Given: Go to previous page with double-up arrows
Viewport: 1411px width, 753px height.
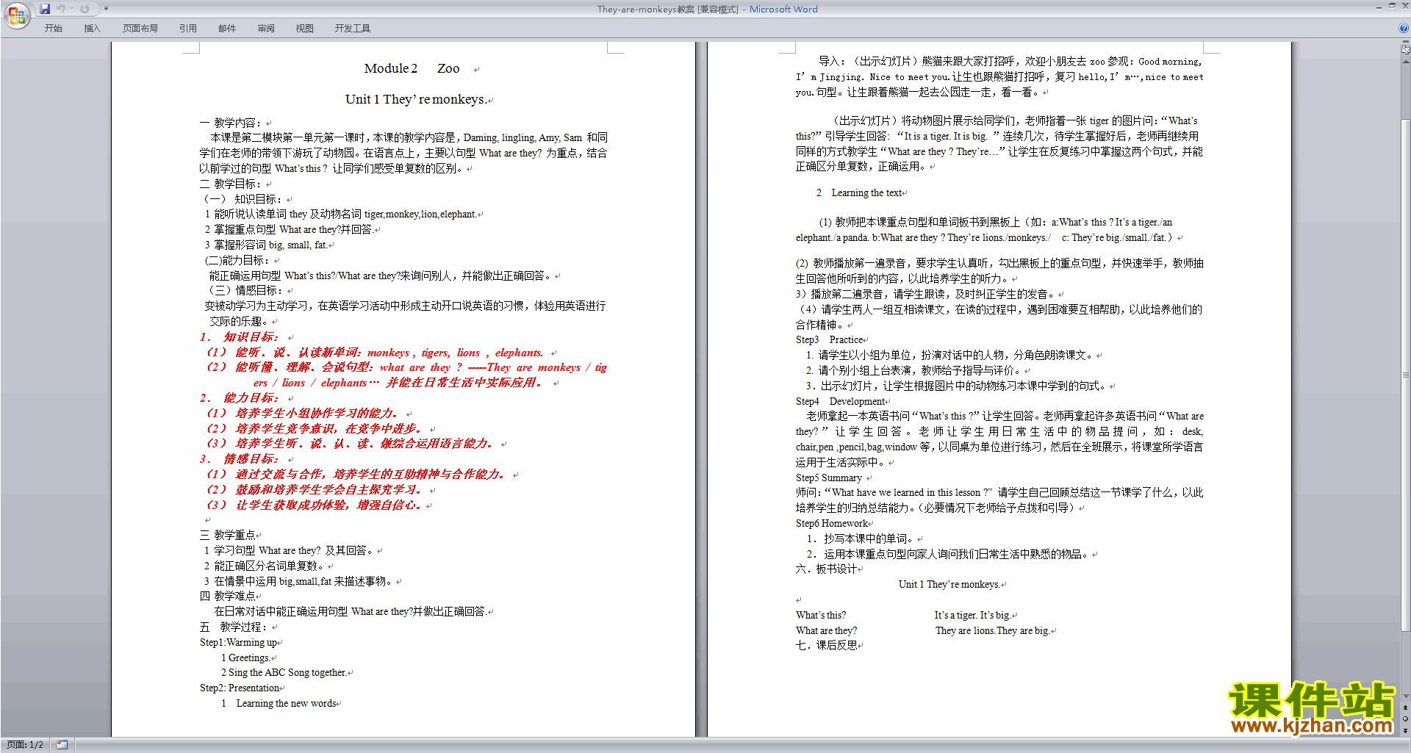Looking at the screenshot, I should (x=1405, y=708).
